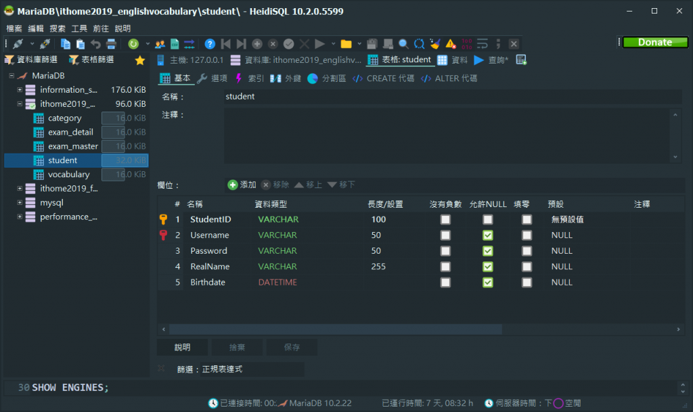Click the green refresh icon

click(133, 44)
